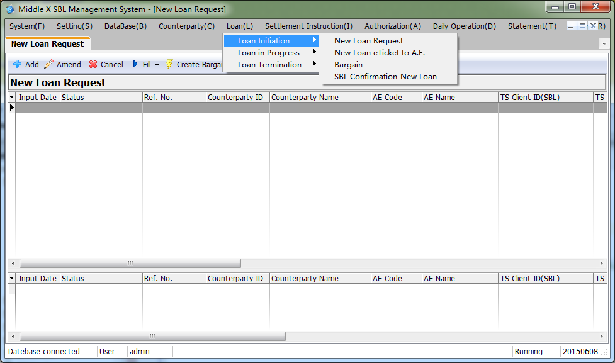Click the 'admin' user in status bar
615x363 pixels.
pos(140,351)
